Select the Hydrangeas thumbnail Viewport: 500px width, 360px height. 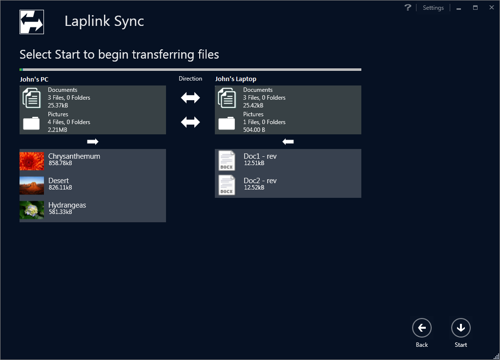pos(32,210)
